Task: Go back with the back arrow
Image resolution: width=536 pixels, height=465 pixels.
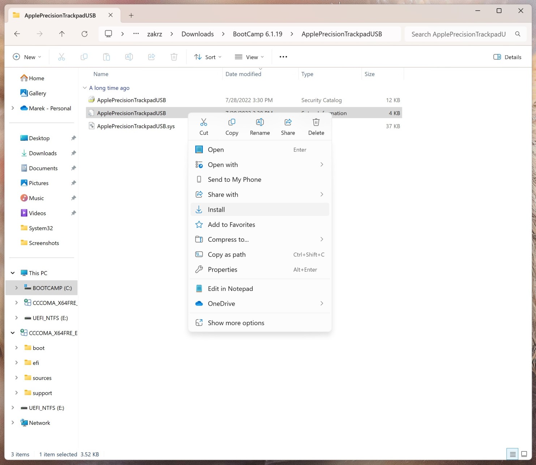Action: click(x=17, y=34)
